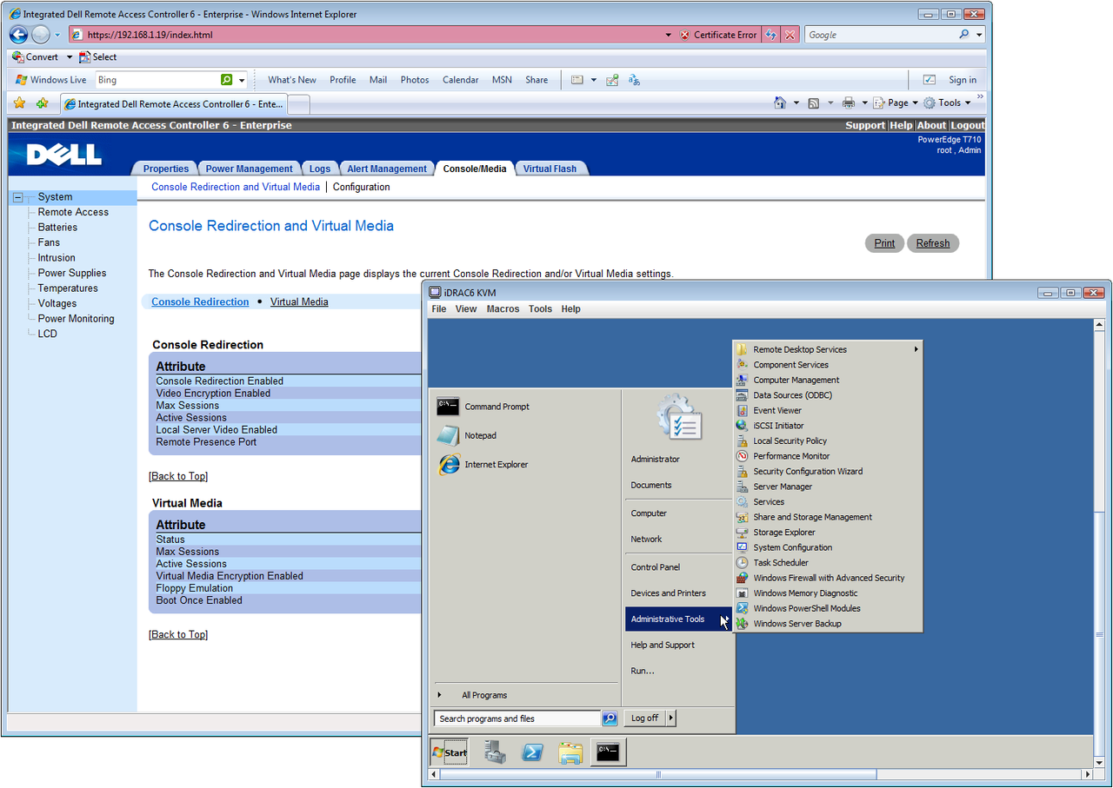Open Component Services from Administrative Tools
This screenshot has height=788, width=1113.
coord(790,365)
